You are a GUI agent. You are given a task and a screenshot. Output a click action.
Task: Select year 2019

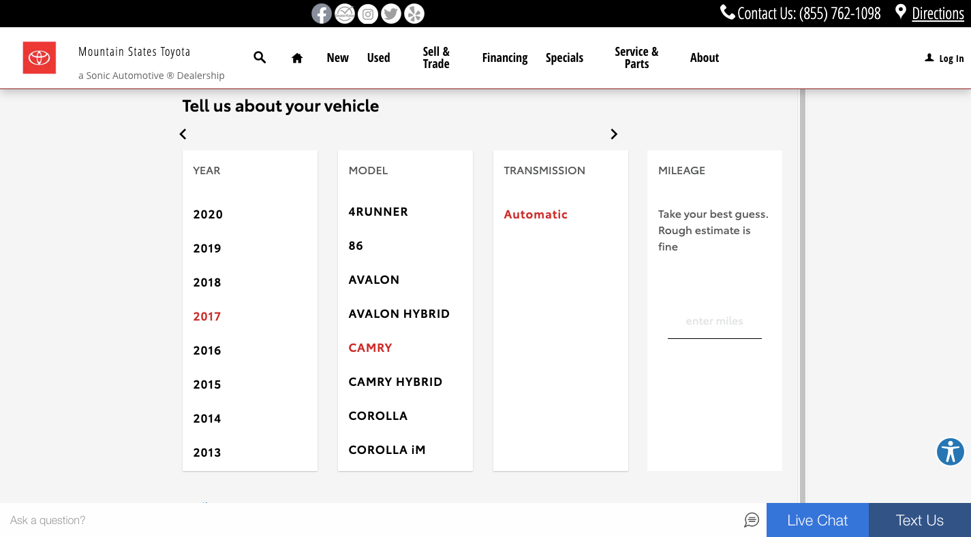tap(207, 248)
